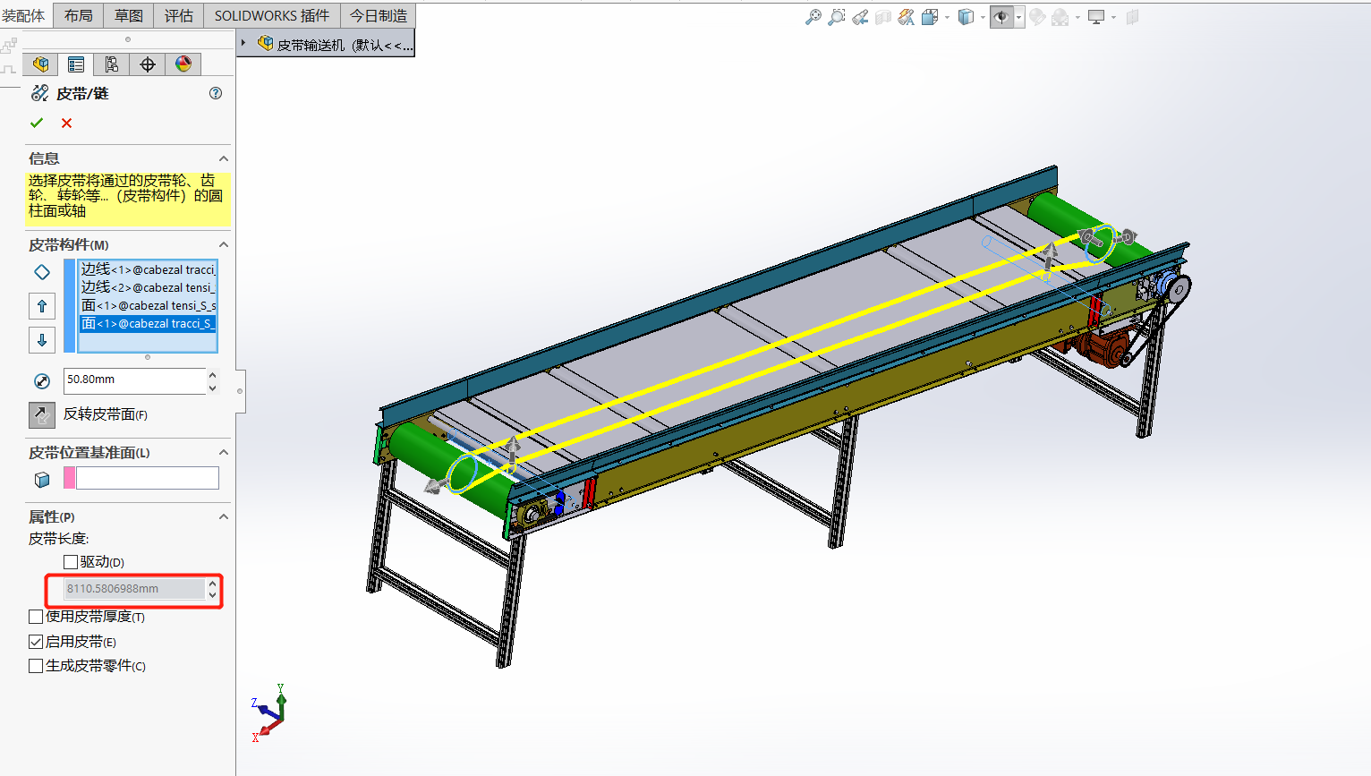
Task: Click Dynamic Annotation Views icon
Action: tap(907, 17)
